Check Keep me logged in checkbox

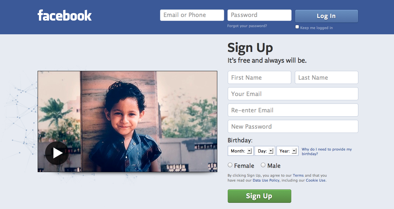(297, 27)
